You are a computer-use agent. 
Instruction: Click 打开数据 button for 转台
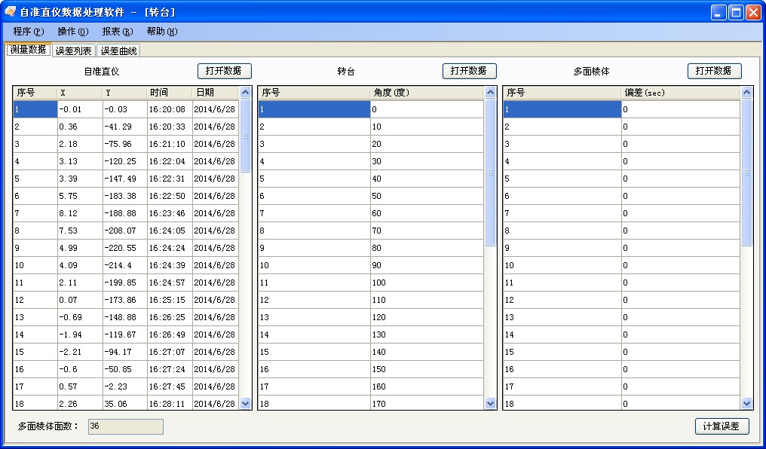point(469,71)
